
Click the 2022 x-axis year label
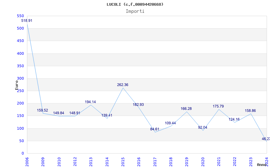pyautogui.click(x=235, y=162)
